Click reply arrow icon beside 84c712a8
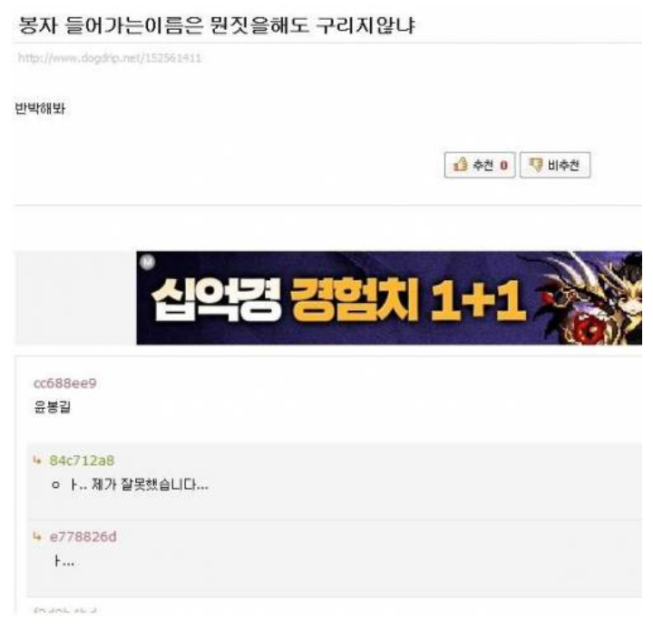The height and width of the screenshot is (631, 653). point(37,460)
